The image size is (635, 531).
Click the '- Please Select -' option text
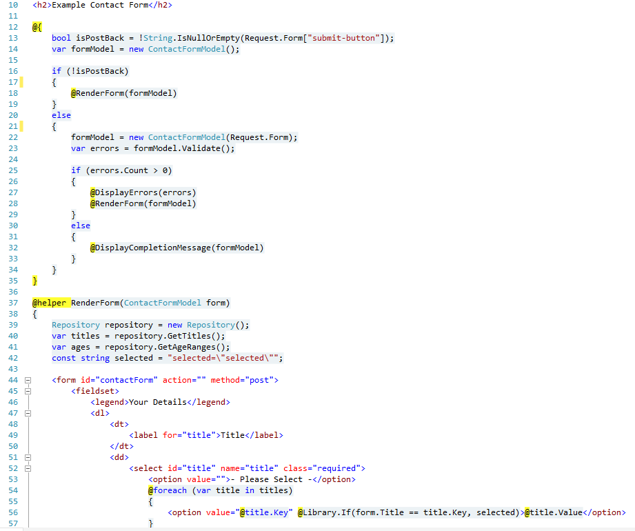coord(273,479)
